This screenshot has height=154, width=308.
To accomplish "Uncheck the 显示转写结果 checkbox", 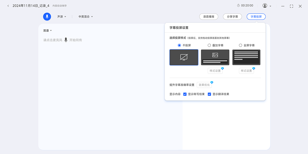I will click(x=185, y=94).
